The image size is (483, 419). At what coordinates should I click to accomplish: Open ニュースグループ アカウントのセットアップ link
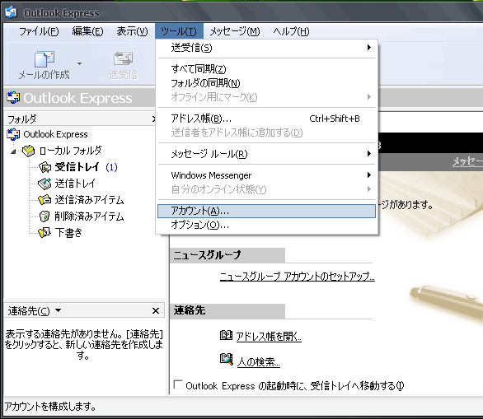point(298,277)
